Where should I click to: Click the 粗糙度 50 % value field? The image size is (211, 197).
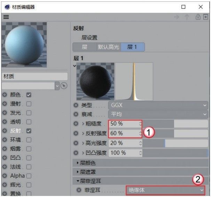[125, 124]
